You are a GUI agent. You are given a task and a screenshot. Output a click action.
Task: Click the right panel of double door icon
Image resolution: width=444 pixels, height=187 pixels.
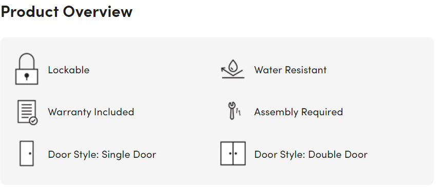[239, 153]
